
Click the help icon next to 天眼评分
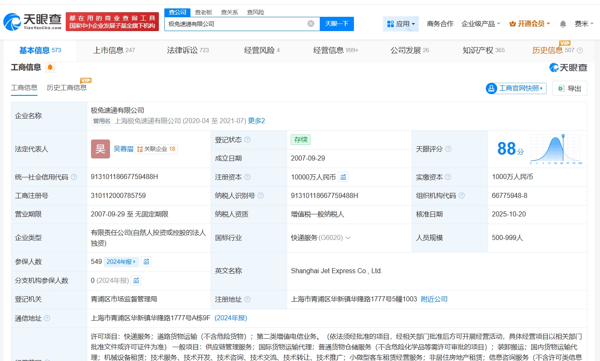[x=448, y=149]
